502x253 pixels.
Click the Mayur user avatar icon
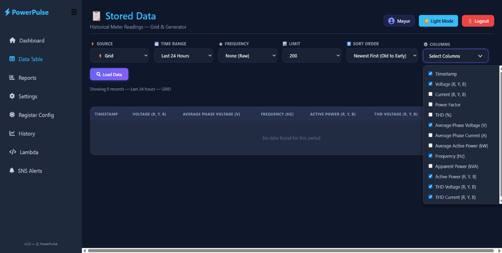pos(391,21)
